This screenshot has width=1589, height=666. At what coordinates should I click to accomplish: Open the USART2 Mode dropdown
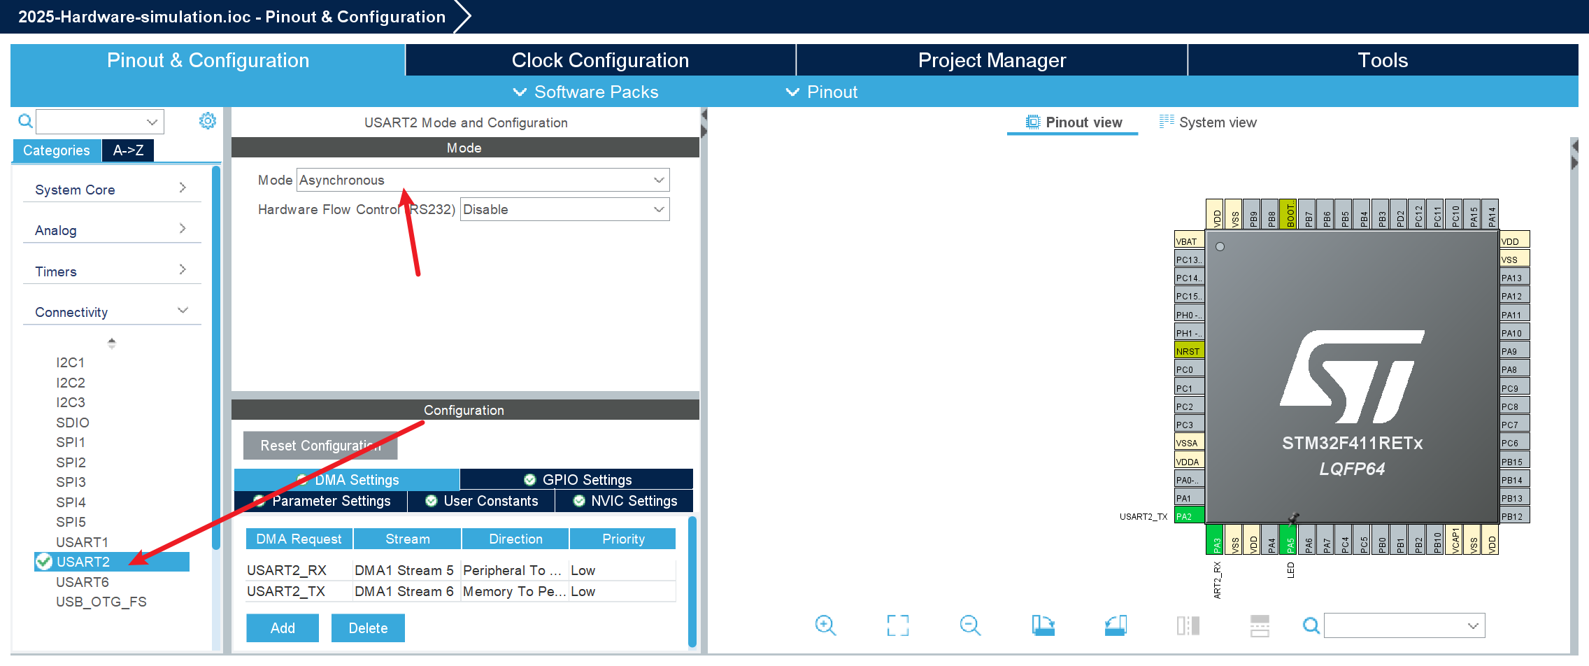[x=483, y=180]
